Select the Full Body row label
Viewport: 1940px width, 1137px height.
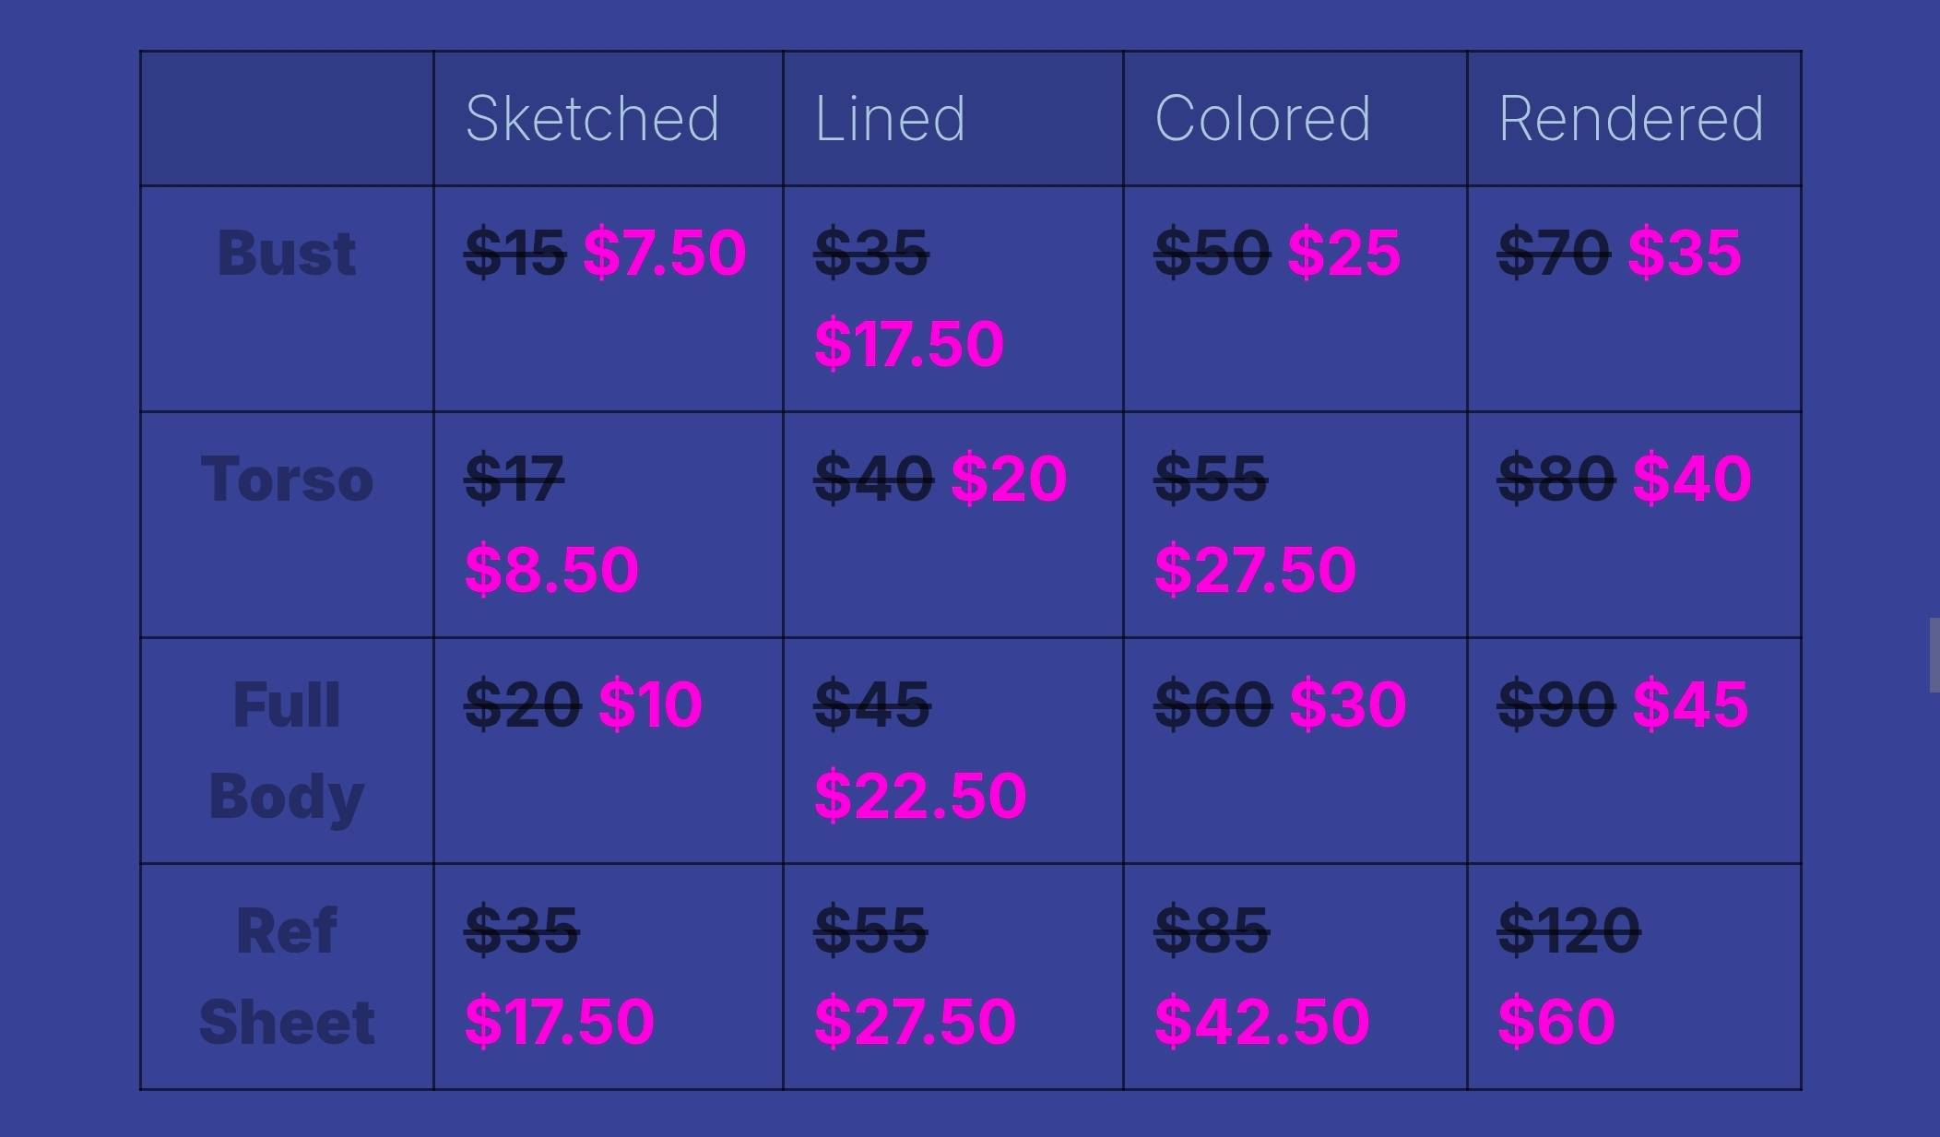(287, 751)
